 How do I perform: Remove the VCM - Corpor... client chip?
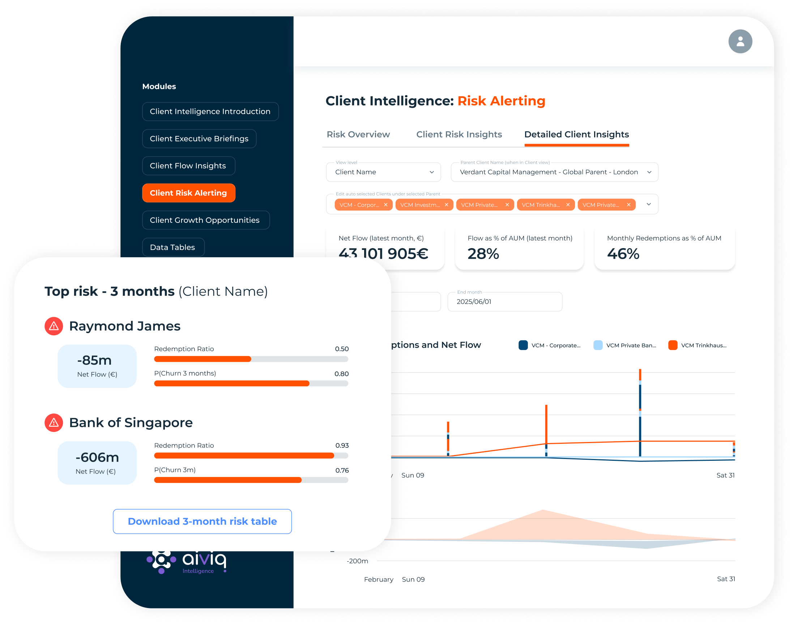385,205
